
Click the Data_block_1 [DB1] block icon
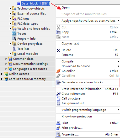19,4
